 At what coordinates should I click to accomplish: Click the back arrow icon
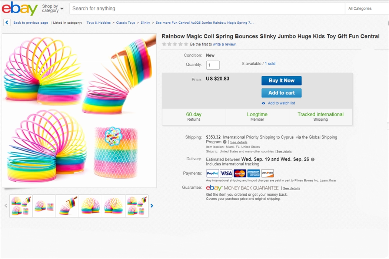(7, 23)
